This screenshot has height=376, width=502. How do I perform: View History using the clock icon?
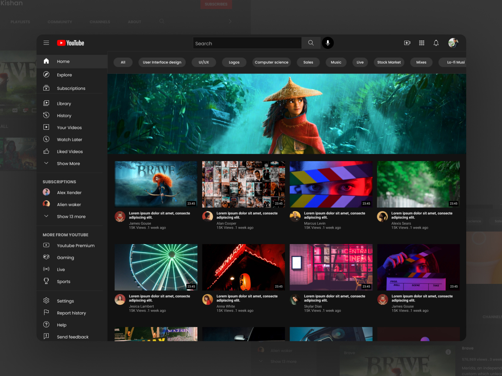pyautogui.click(x=46, y=115)
